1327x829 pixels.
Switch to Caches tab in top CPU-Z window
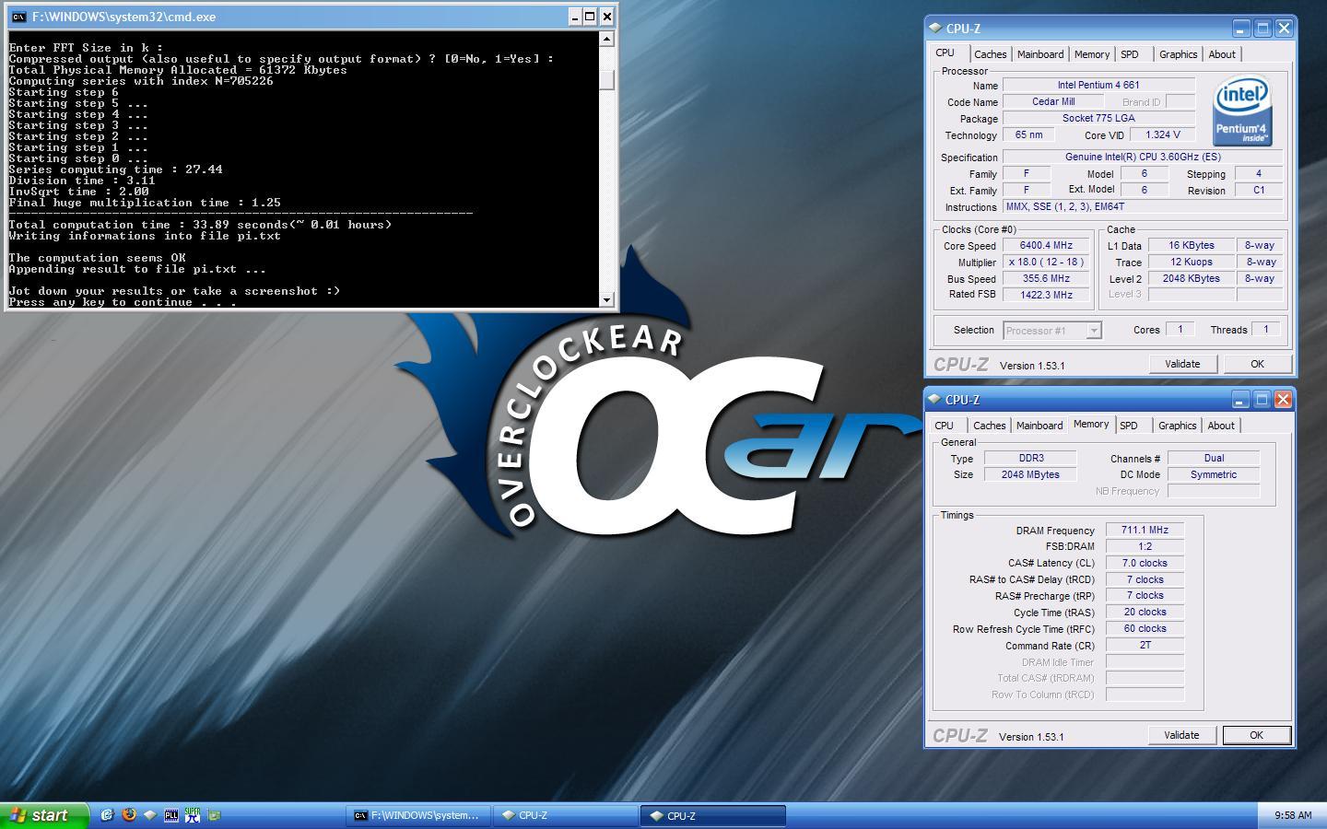click(991, 54)
